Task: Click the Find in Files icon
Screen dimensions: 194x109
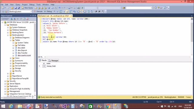Action: click(x=124, y=8)
